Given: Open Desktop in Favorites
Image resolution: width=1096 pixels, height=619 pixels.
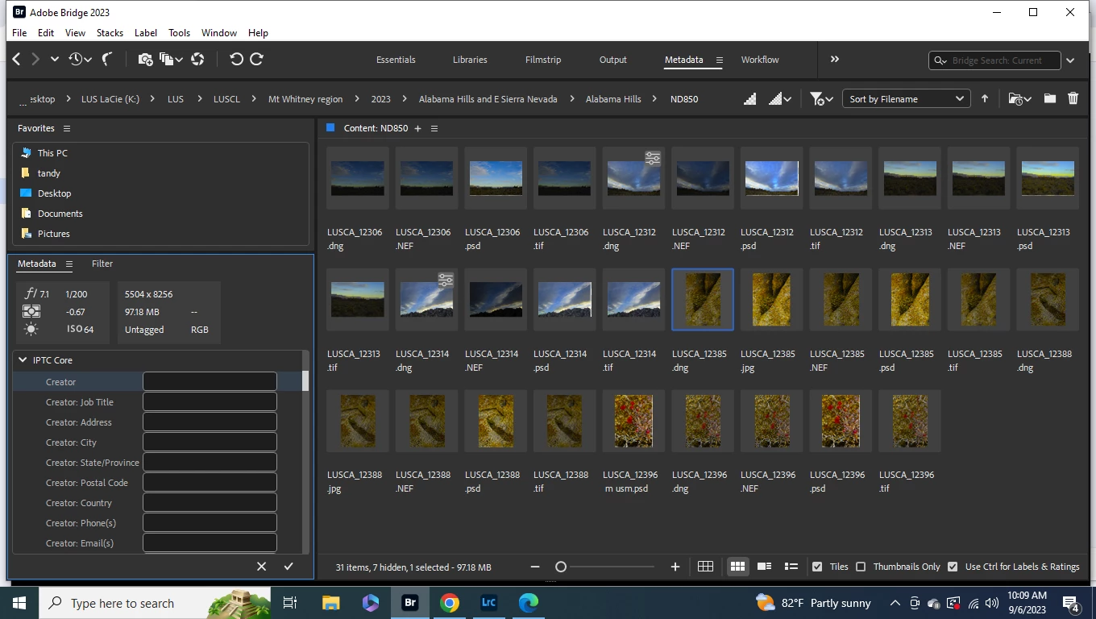Looking at the screenshot, I should (54, 193).
